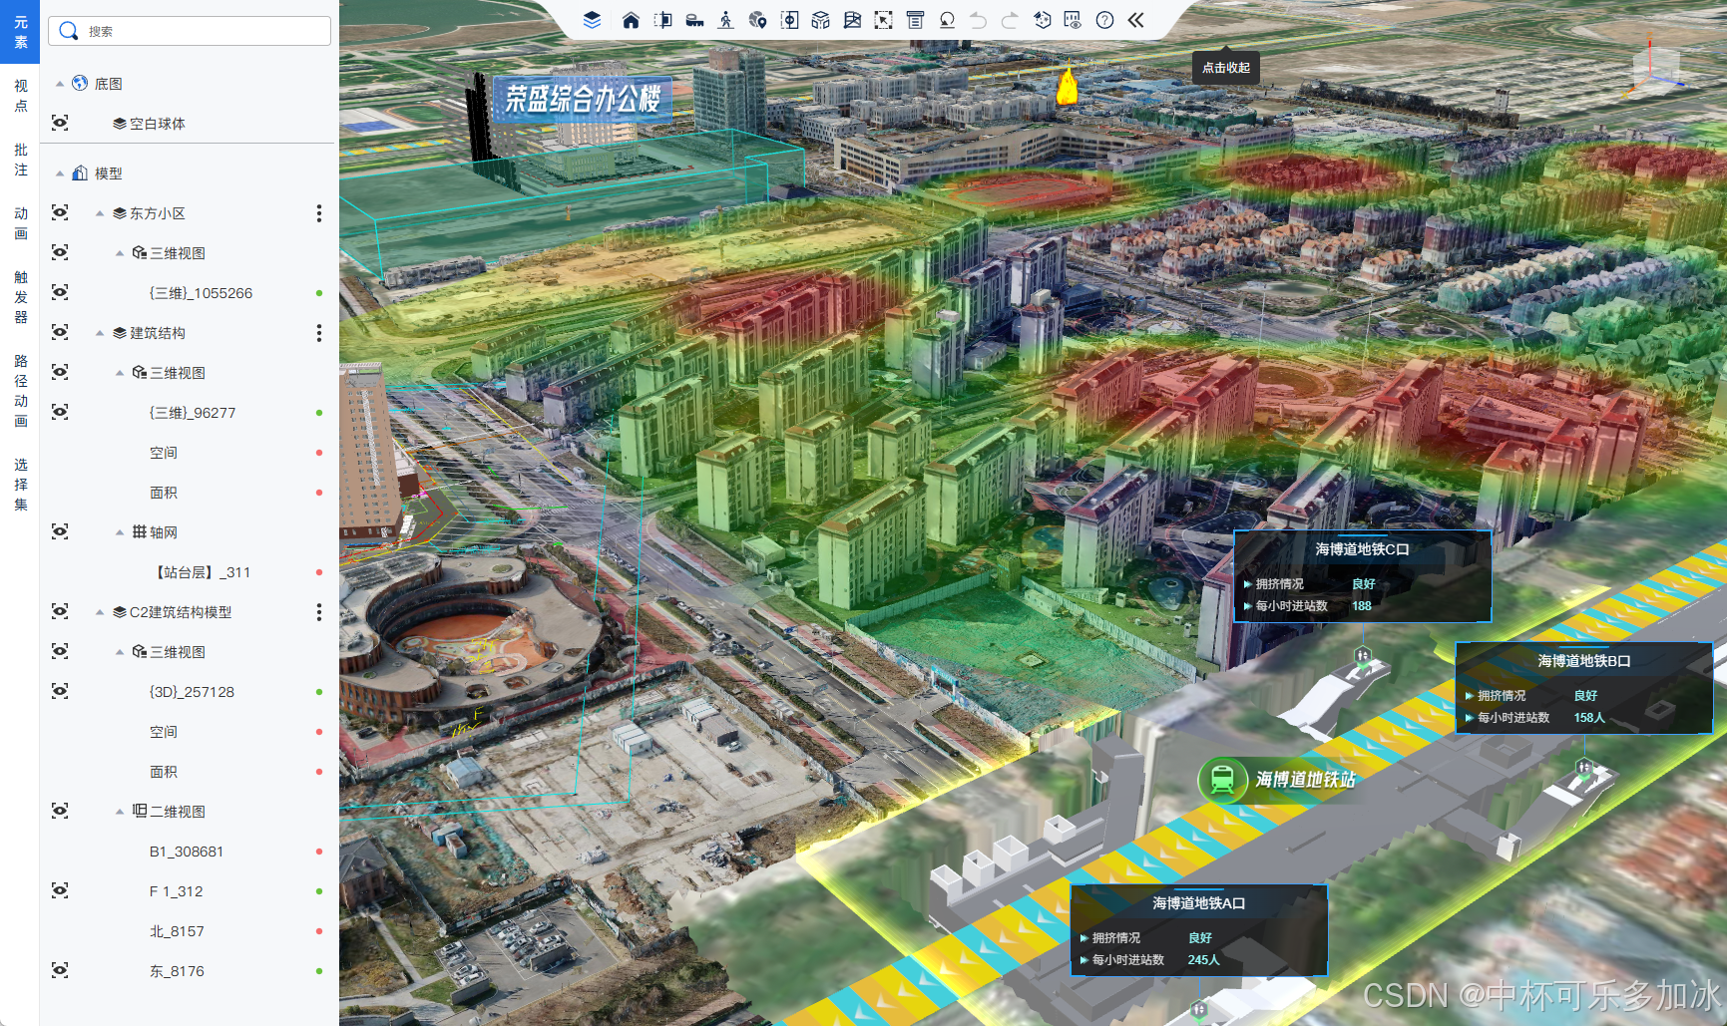Switch to the 触发器 sidebar tab
1727x1026 pixels.
[20, 297]
